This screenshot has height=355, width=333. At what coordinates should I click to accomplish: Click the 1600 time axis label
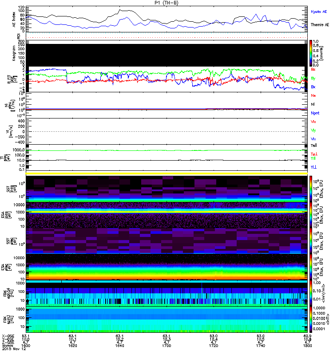click(x=26, y=346)
